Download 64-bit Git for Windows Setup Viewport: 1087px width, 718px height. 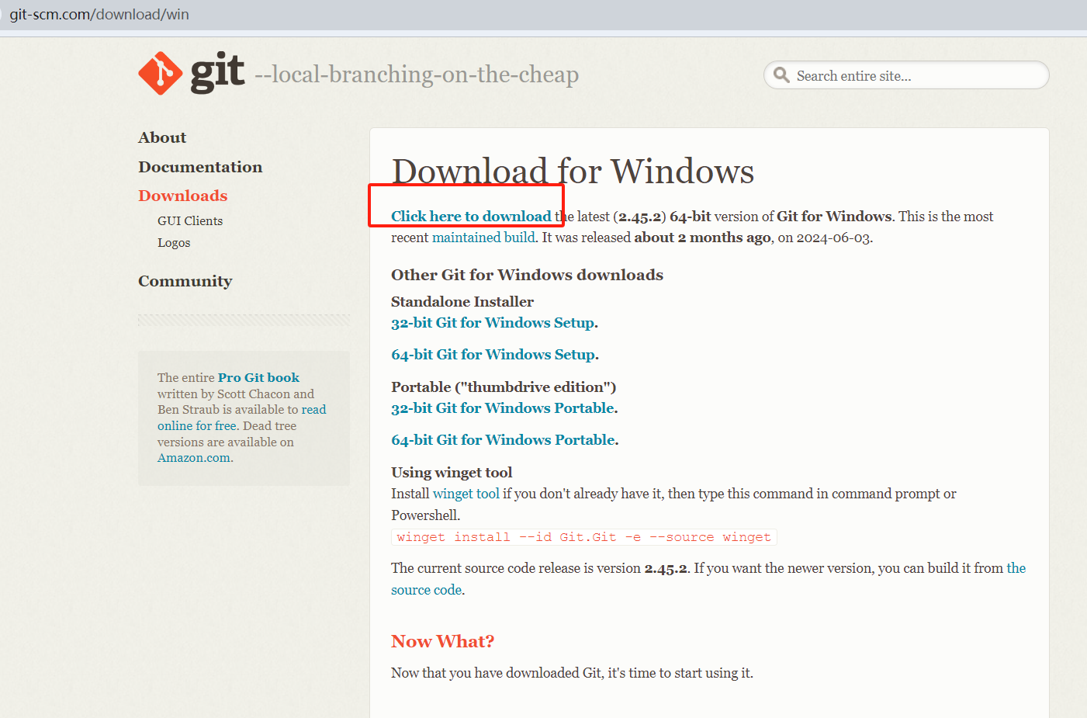[493, 355]
